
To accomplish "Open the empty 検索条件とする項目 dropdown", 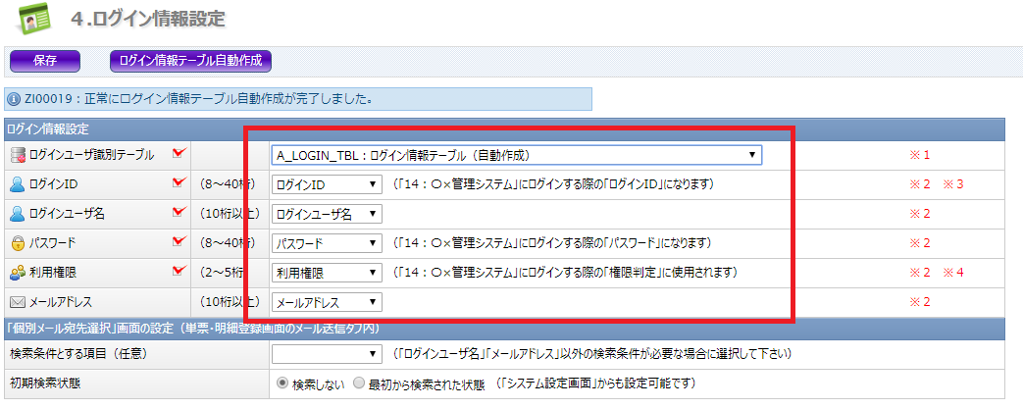I will click(x=327, y=353).
